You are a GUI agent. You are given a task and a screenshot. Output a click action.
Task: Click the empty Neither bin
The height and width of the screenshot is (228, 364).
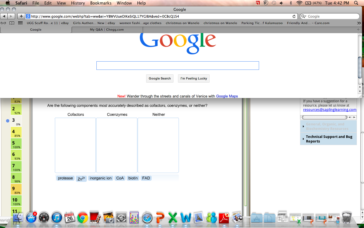(158, 145)
